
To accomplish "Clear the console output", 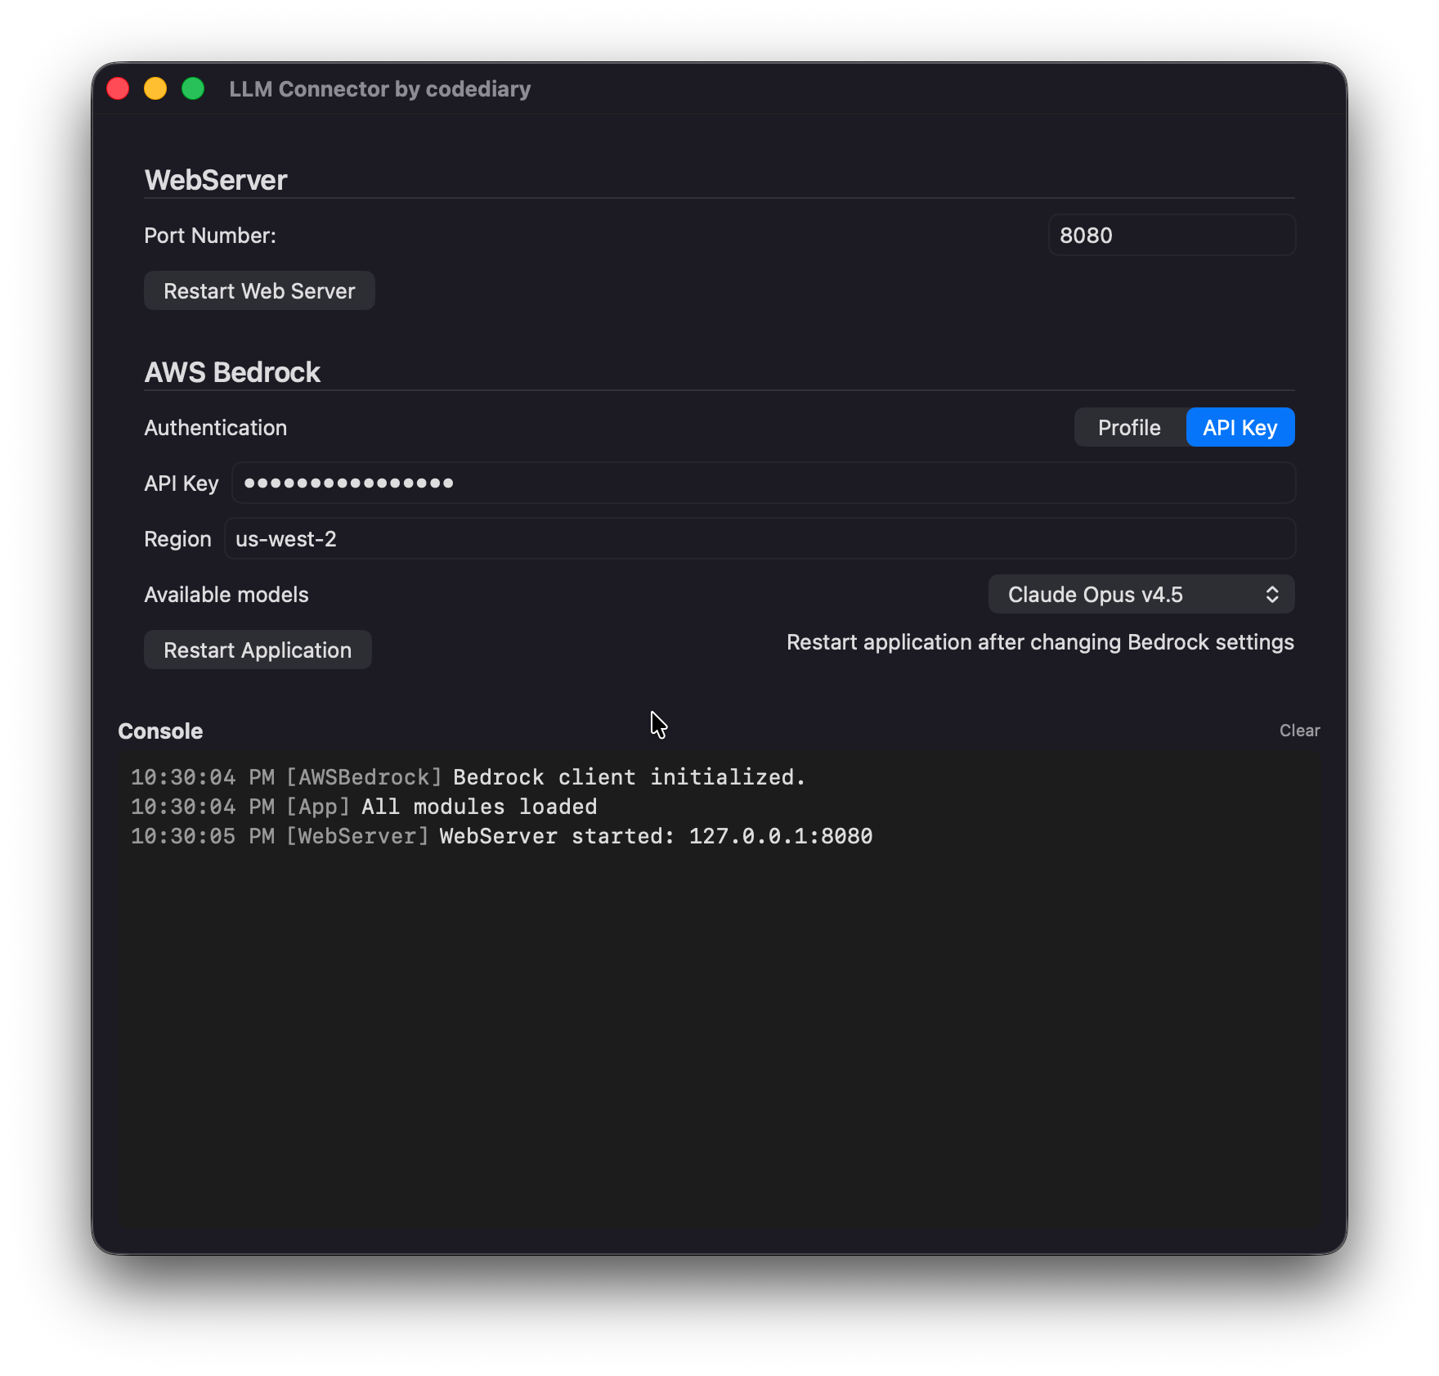I will [x=1299, y=731].
